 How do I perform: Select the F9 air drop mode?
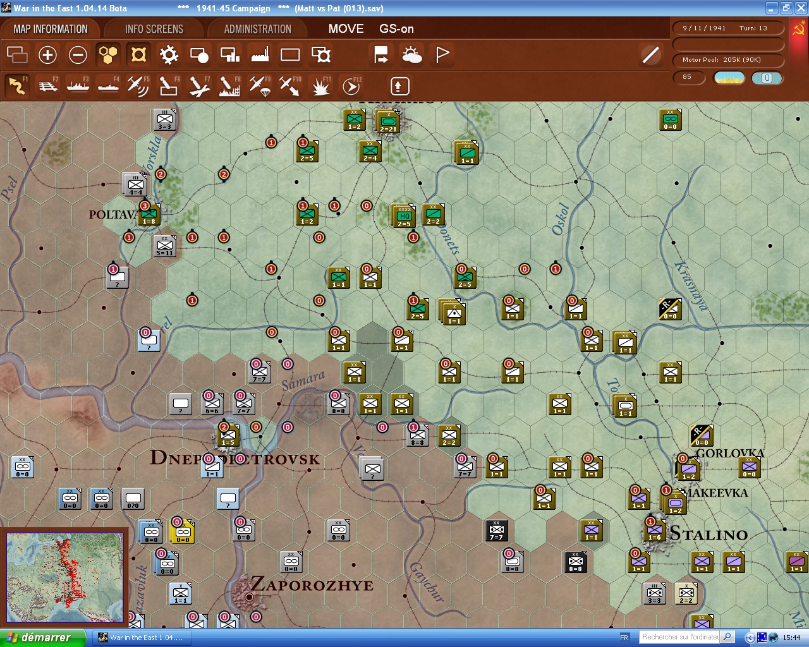tap(260, 86)
